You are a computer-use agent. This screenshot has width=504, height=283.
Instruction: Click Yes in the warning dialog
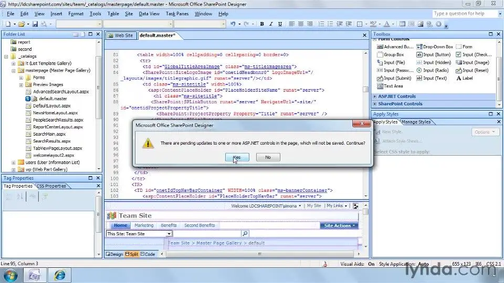point(237,157)
